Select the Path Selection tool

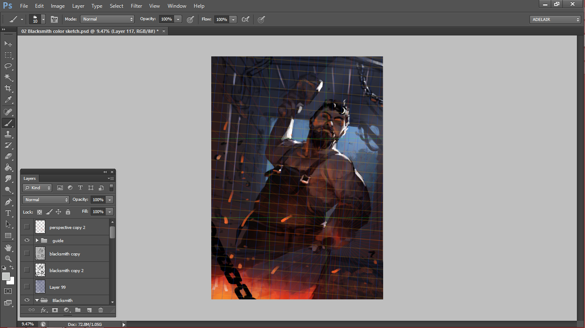(8, 224)
